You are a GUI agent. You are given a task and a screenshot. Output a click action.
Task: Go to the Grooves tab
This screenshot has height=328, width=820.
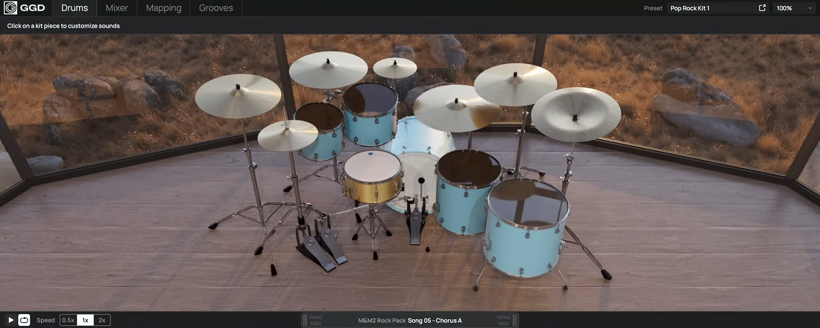pos(216,8)
